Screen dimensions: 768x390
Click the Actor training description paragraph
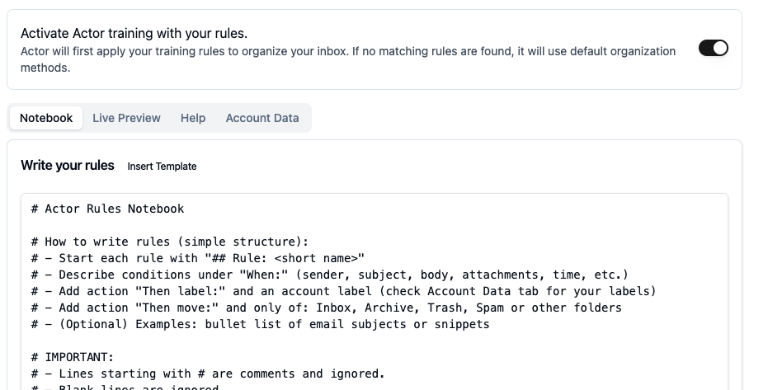coord(346,59)
